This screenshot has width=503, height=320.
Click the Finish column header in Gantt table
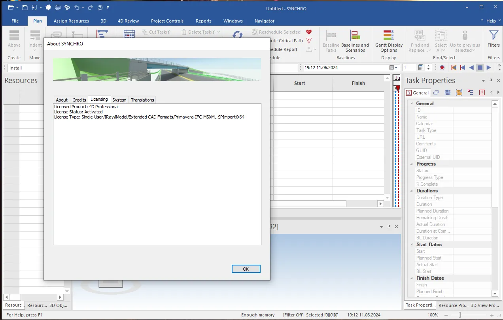[x=358, y=83]
